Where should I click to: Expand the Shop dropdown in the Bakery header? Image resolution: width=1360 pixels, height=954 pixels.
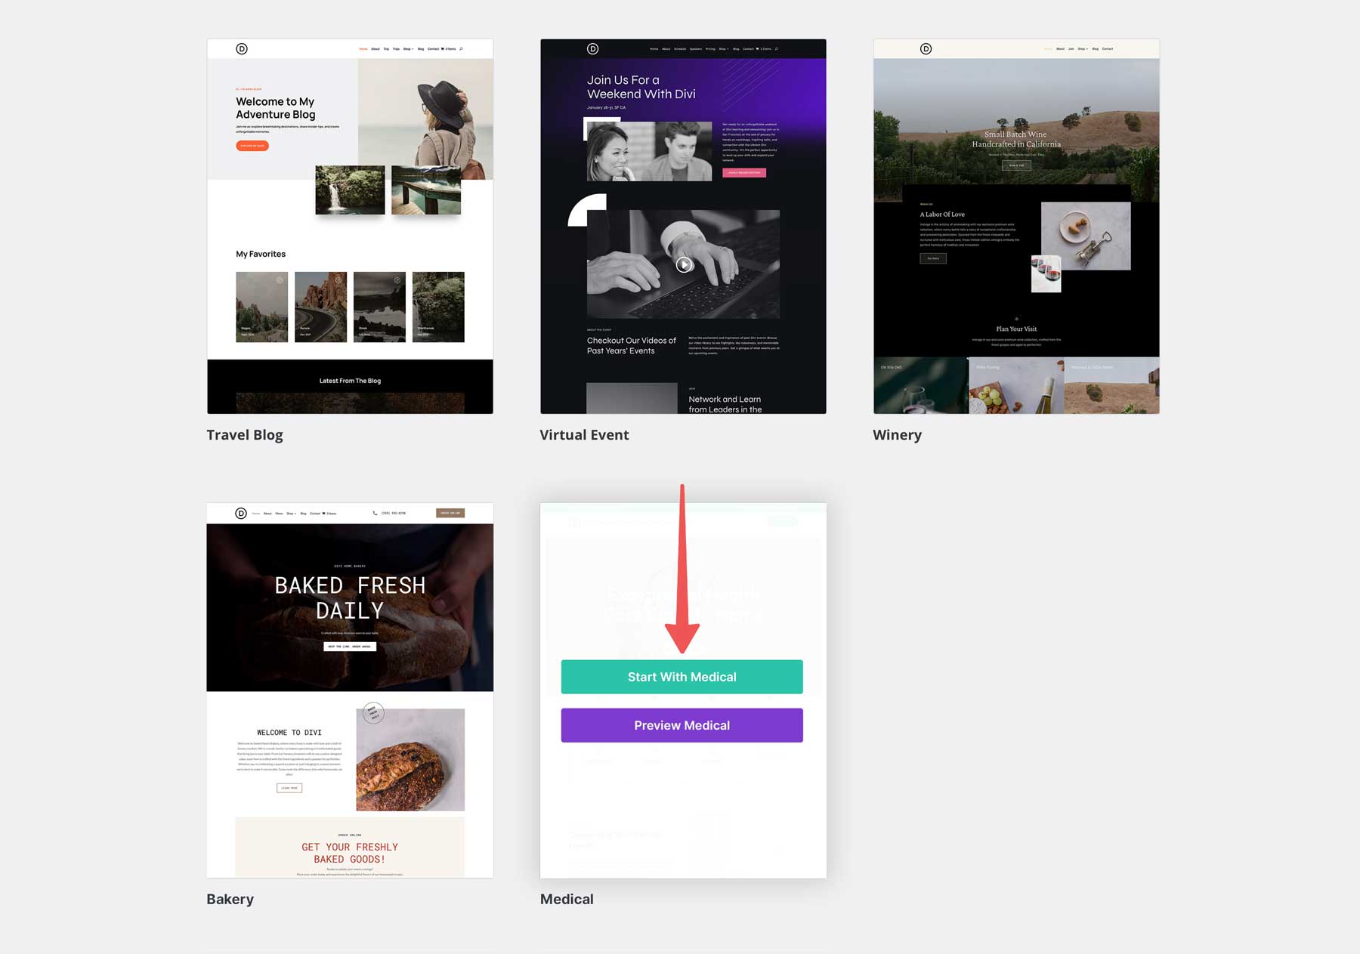pos(292,513)
